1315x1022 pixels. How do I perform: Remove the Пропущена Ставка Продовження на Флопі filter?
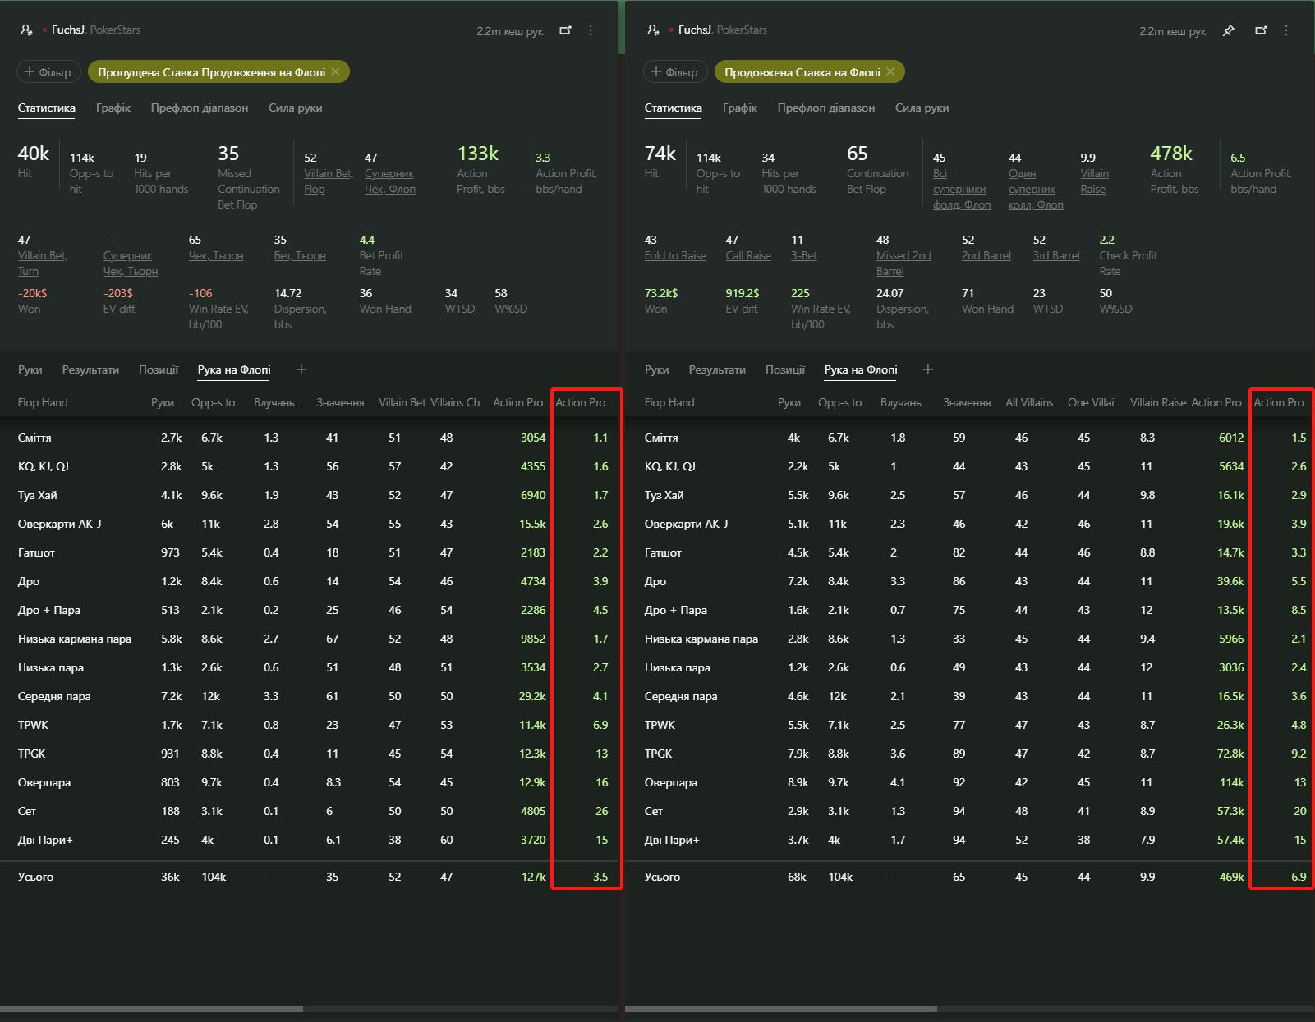(x=335, y=72)
